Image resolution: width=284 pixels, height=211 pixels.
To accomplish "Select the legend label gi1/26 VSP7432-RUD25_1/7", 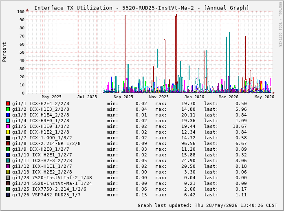I will pyautogui.click(x=46, y=195).
